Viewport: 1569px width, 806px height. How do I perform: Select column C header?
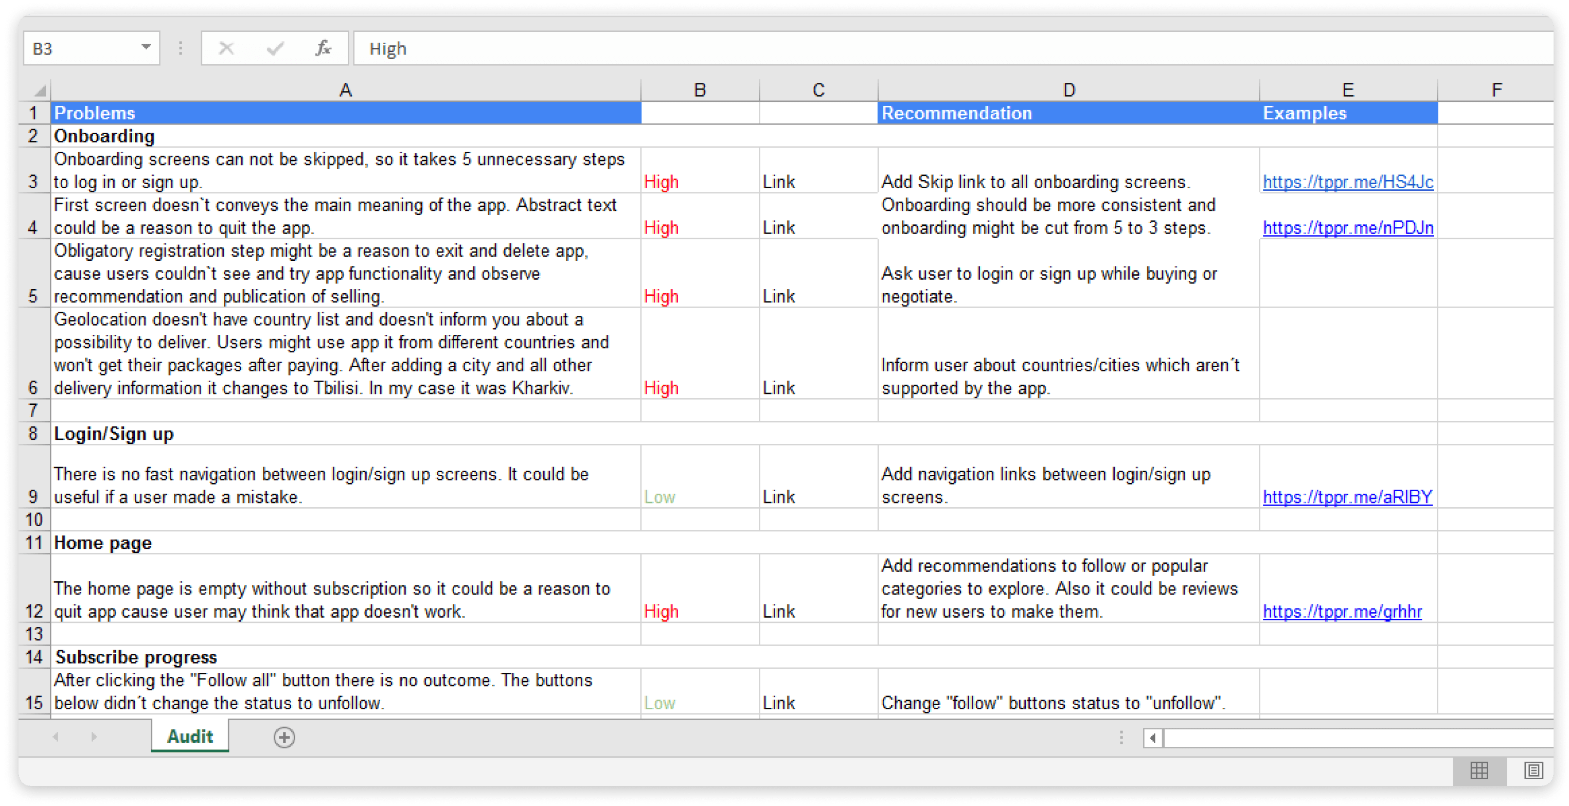818,90
